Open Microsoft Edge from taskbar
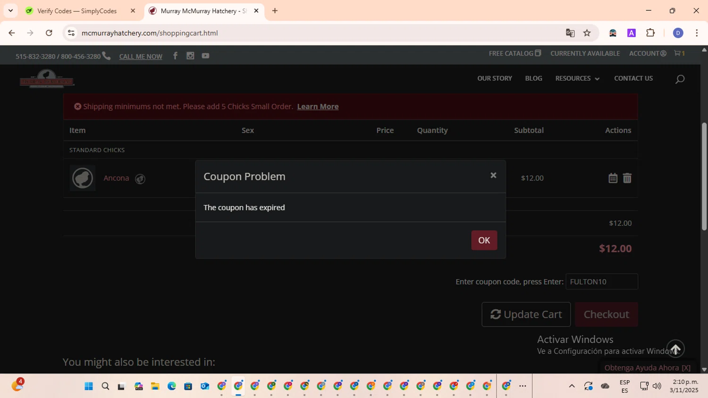The image size is (708, 398). click(x=172, y=386)
